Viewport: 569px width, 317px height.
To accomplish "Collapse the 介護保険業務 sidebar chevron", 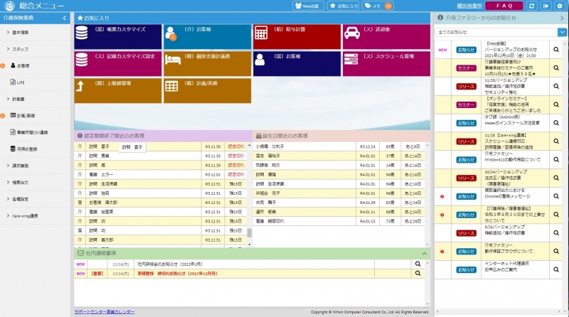I will 65,18.
